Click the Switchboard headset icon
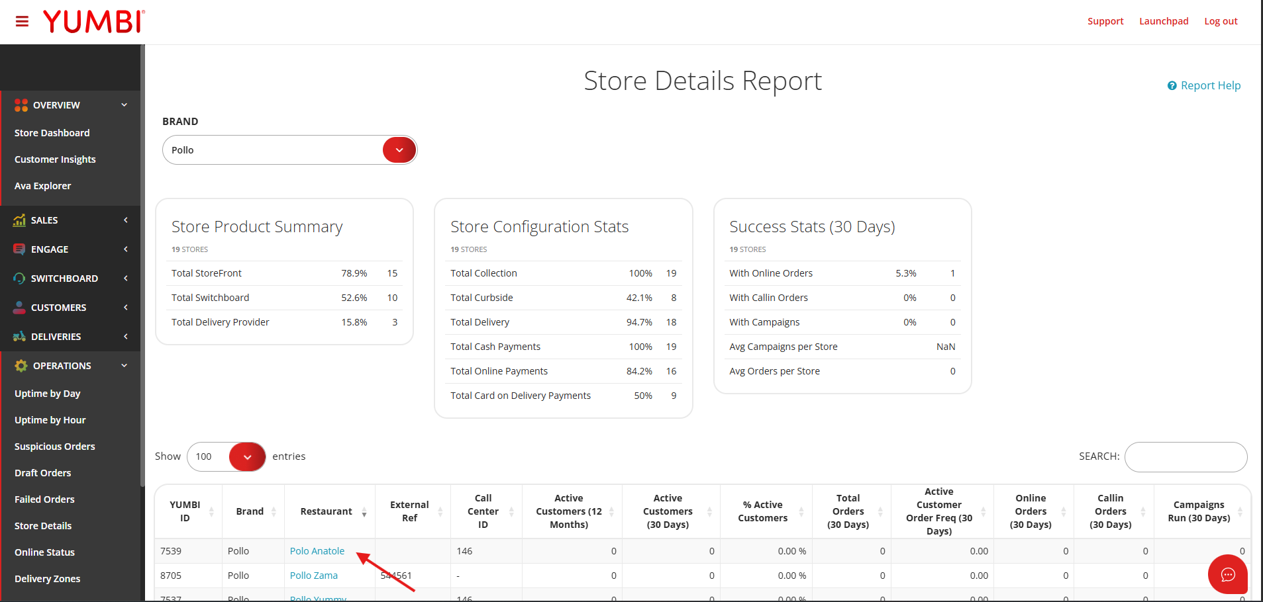The width and height of the screenshot is (1263, 602). [x=19, y=279]
